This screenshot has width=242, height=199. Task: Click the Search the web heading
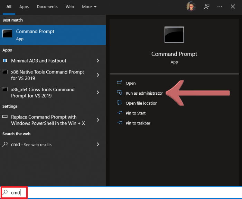pos(16,134)
